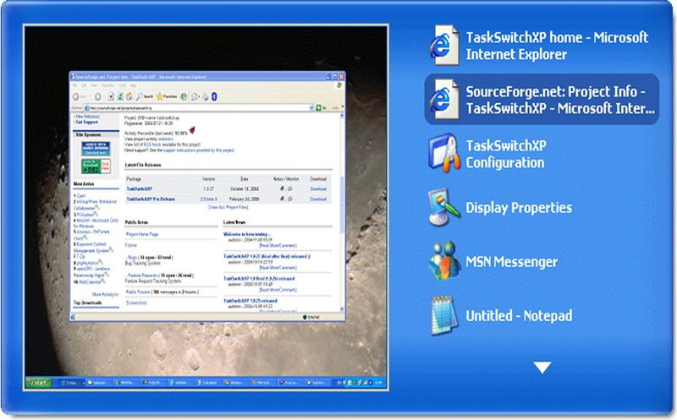Viewport: 677px width, 420px height.
Task: Click red Stop icon in previewed IE toolbar
Action: pyautogui.click(x=111, y=96)
